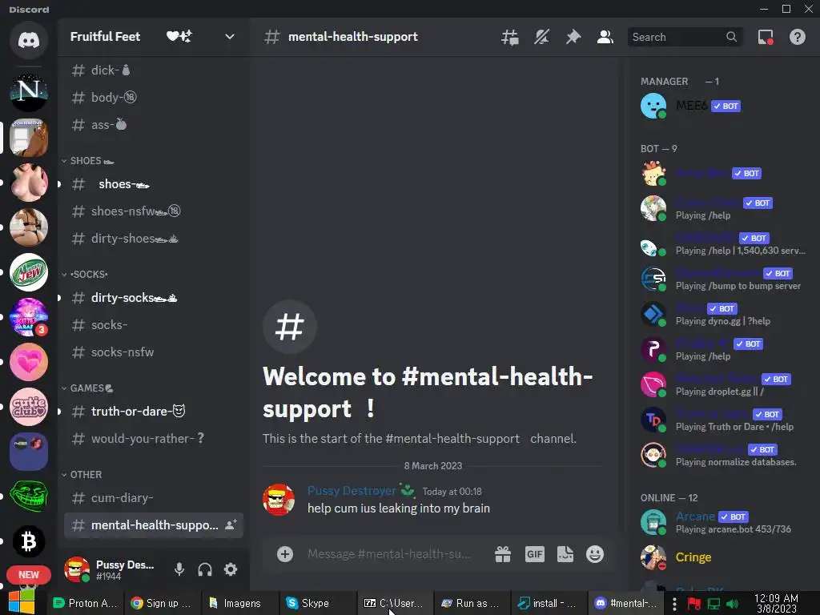Switch to Chrome Sign up taskbar item

point(162,603)
